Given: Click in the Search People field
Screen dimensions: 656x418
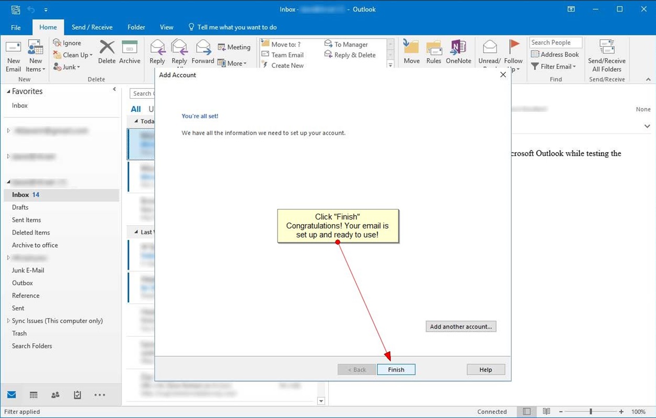Looking at the screenshot, I should [556, 43].
